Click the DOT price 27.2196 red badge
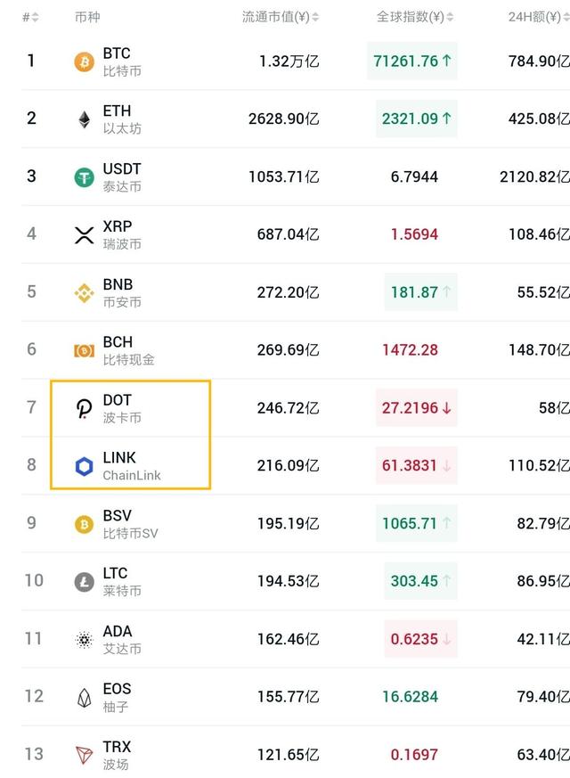 coord(416,408)
